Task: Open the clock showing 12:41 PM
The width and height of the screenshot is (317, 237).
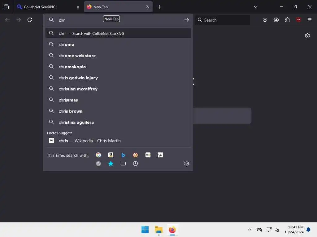Action: point(294,230)
